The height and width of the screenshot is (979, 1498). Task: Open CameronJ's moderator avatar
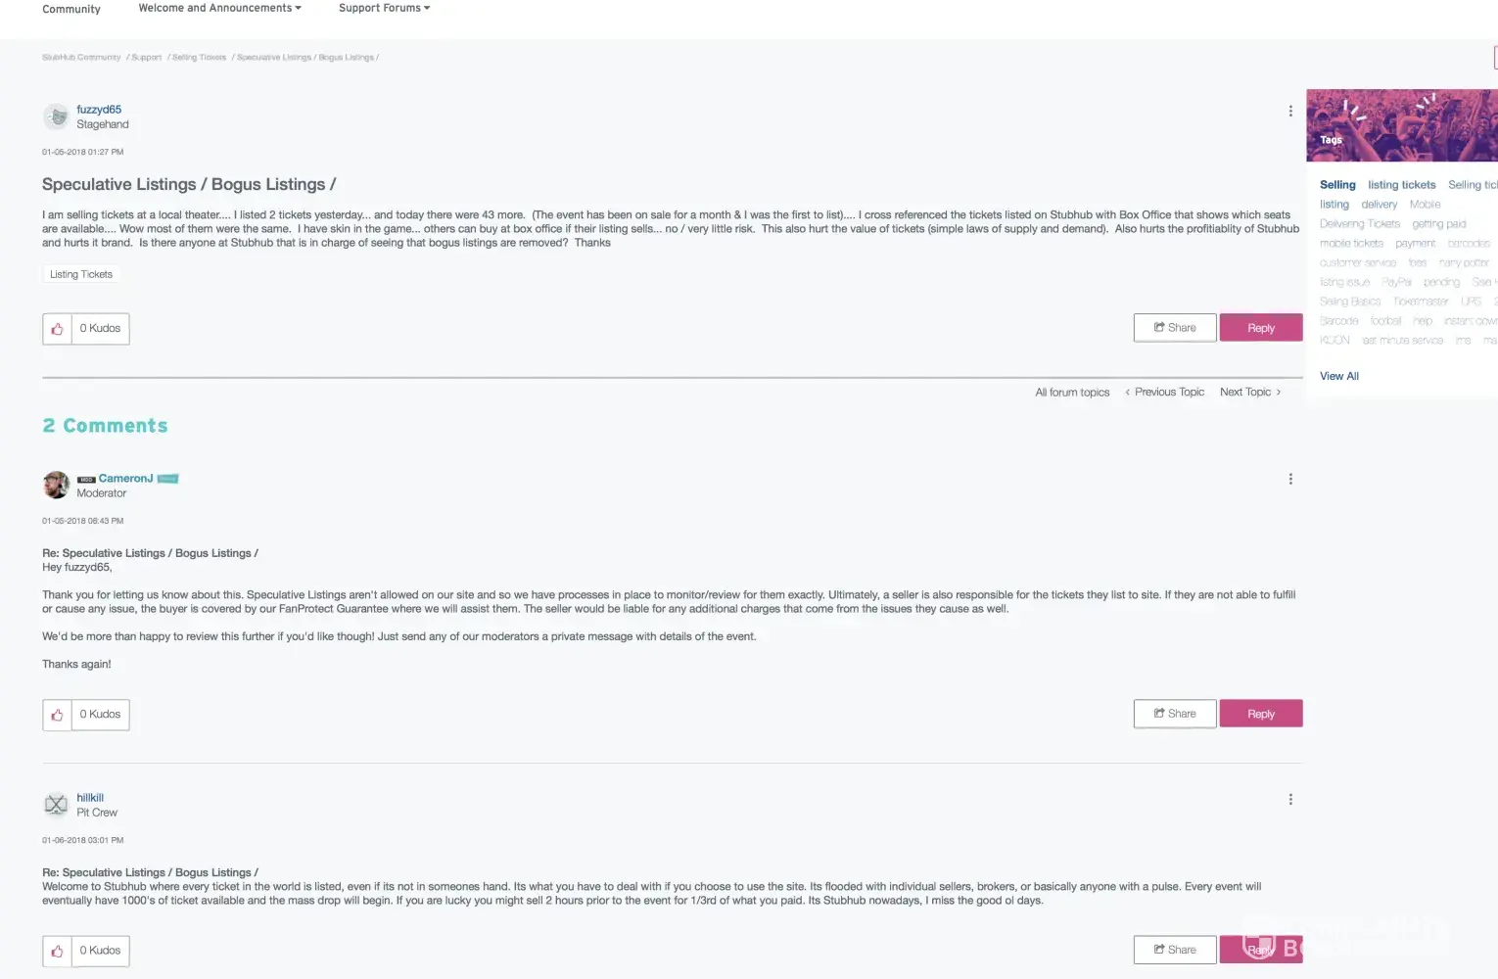click(57, 485)
